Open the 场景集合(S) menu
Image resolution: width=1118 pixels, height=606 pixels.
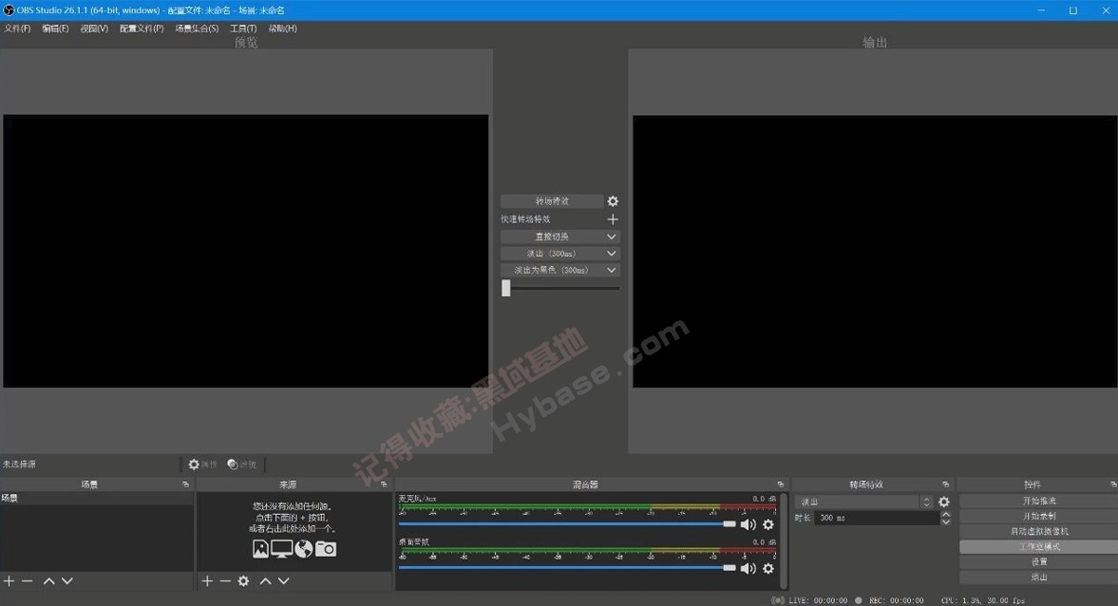coord(196,28)
